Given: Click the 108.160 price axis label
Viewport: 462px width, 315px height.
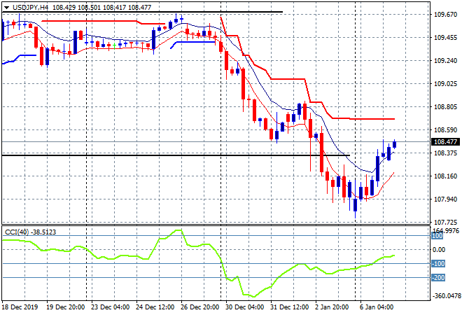Looking at the screenshot, I should point(445,176).
